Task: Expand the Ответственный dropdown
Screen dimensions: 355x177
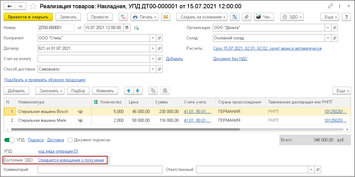Action: coord(311,169)
